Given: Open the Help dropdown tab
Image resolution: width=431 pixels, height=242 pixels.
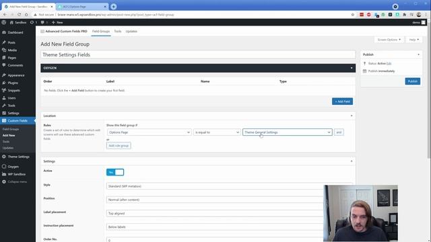Looking at the screenshot, I should (x=414, y=40).
